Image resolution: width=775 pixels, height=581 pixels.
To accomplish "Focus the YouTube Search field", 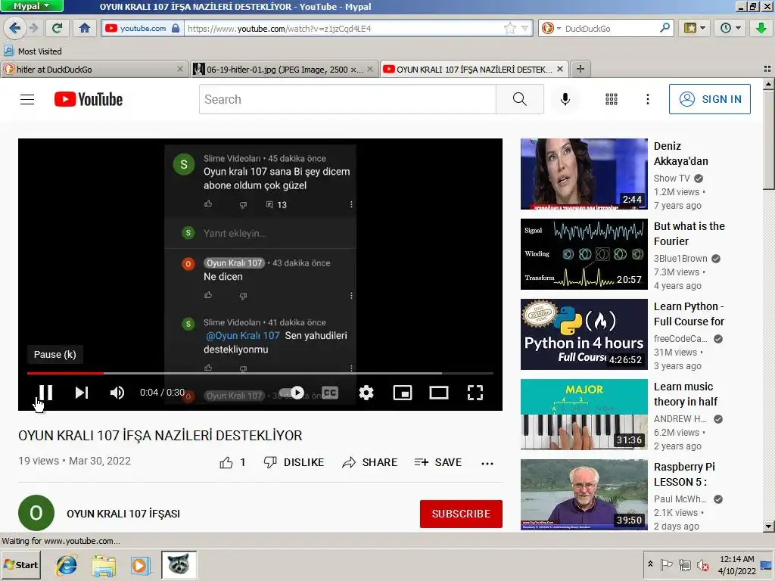I will 347,99.
